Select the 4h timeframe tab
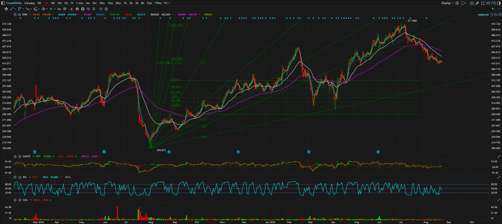This screenshot has width=502, height=224. click(x=142, y=3)
